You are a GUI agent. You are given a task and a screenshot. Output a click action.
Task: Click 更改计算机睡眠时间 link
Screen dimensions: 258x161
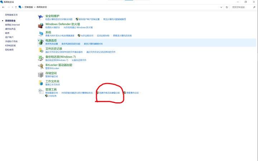93,44
